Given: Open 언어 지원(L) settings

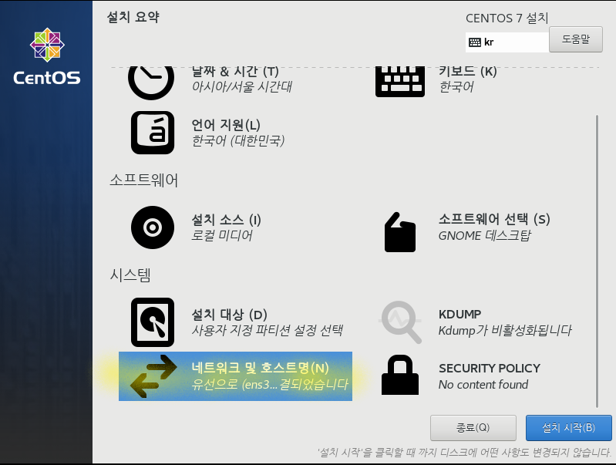Looking at the screenshot, I should [226, 125].
